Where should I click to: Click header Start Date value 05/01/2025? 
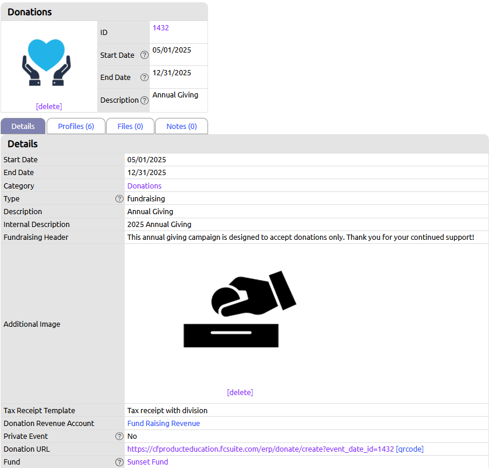171,50
